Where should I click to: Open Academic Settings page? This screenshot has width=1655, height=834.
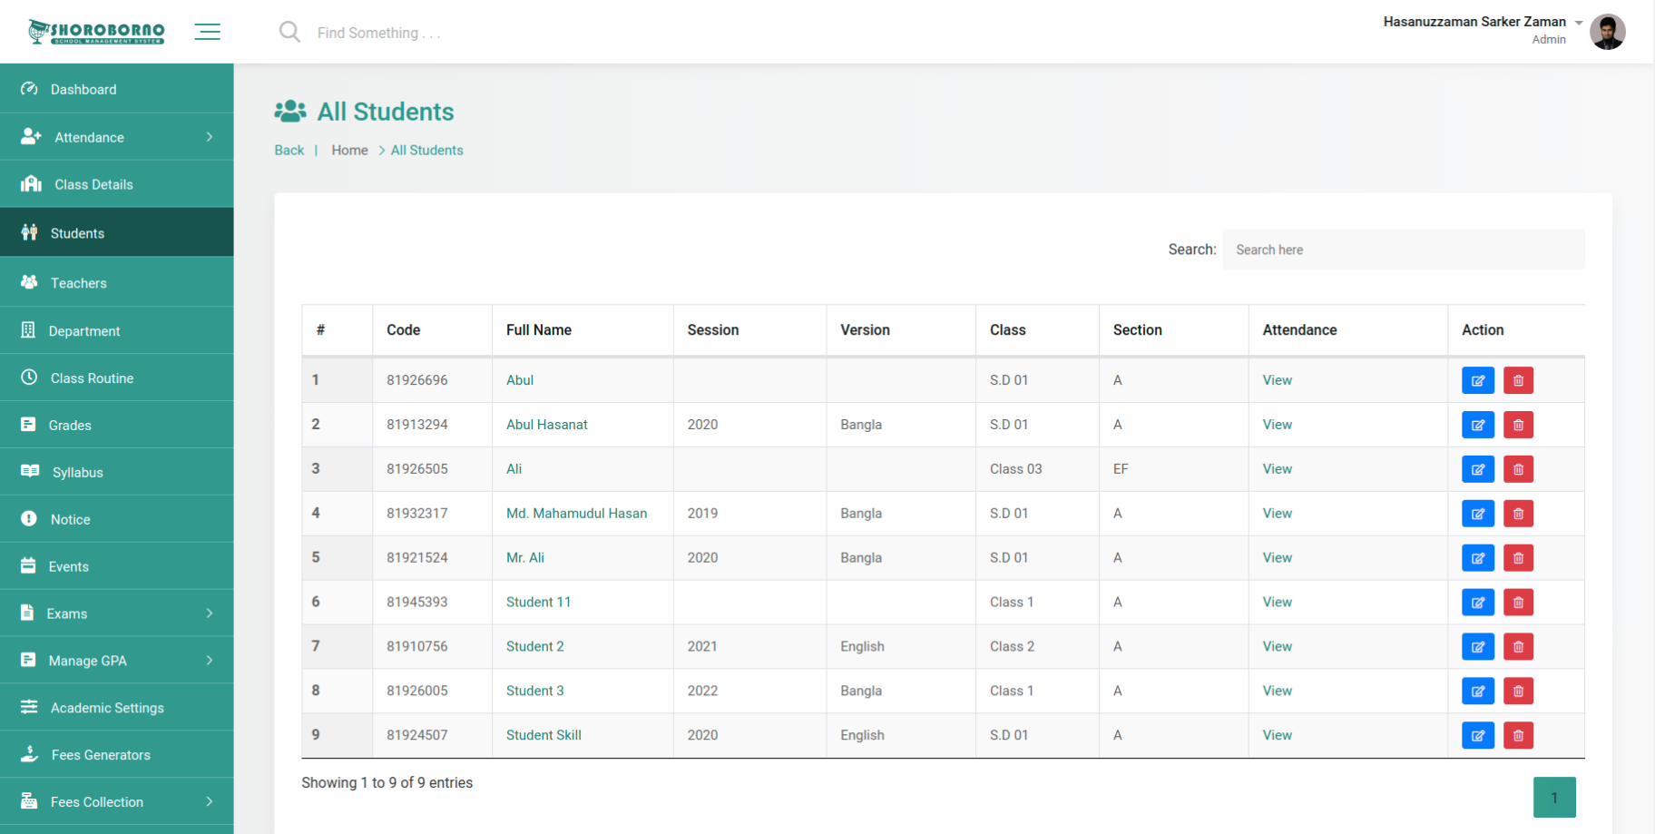[x=116, y=708]
